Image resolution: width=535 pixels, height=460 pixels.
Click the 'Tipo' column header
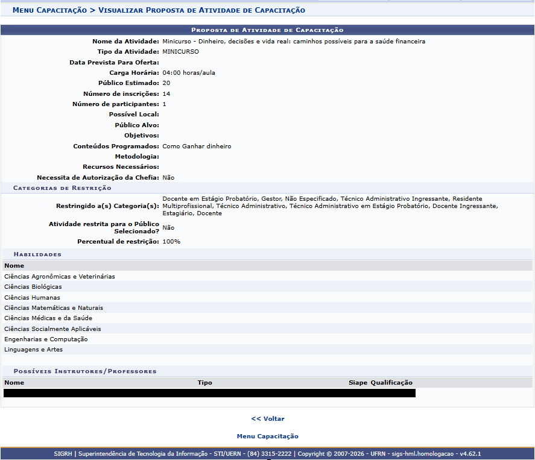(204, 383)
